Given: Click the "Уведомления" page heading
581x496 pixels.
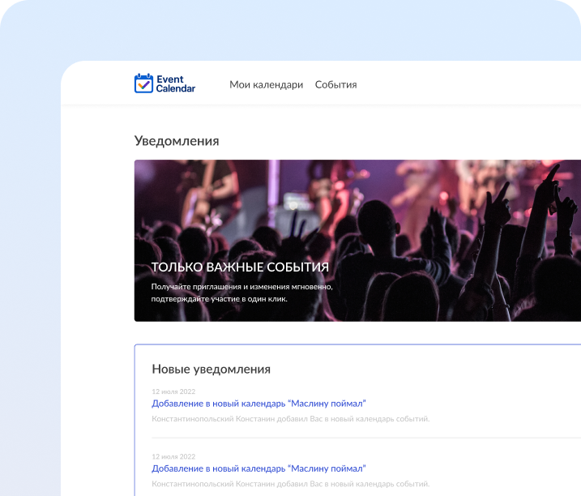Looking at the screenshot, I should (177, 141).
